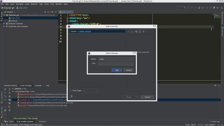This screenshot has width=224, height=126.
Task: Open Project panel gear settings
Action: [x=52, y=12]
